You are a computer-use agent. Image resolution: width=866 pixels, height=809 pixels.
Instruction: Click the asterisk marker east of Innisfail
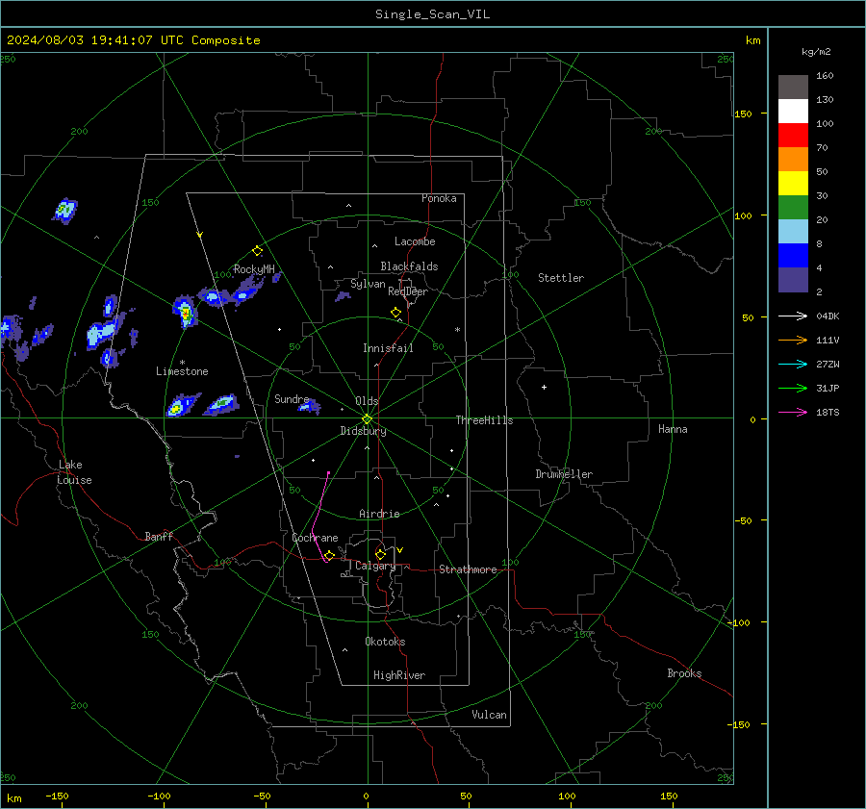(x=457, y=330)
